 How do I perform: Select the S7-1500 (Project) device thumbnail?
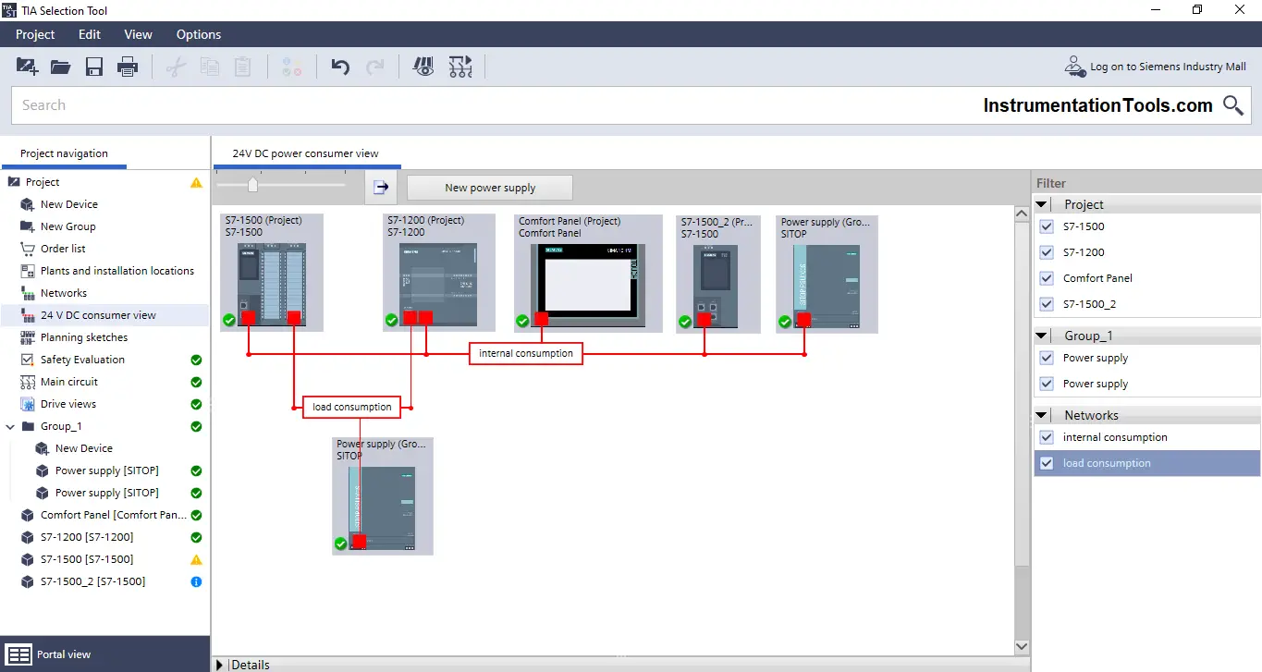pyautogui.click(x=273, y=273)
